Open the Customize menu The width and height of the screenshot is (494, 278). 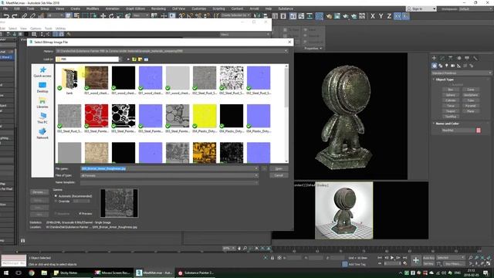pos(199,8)
